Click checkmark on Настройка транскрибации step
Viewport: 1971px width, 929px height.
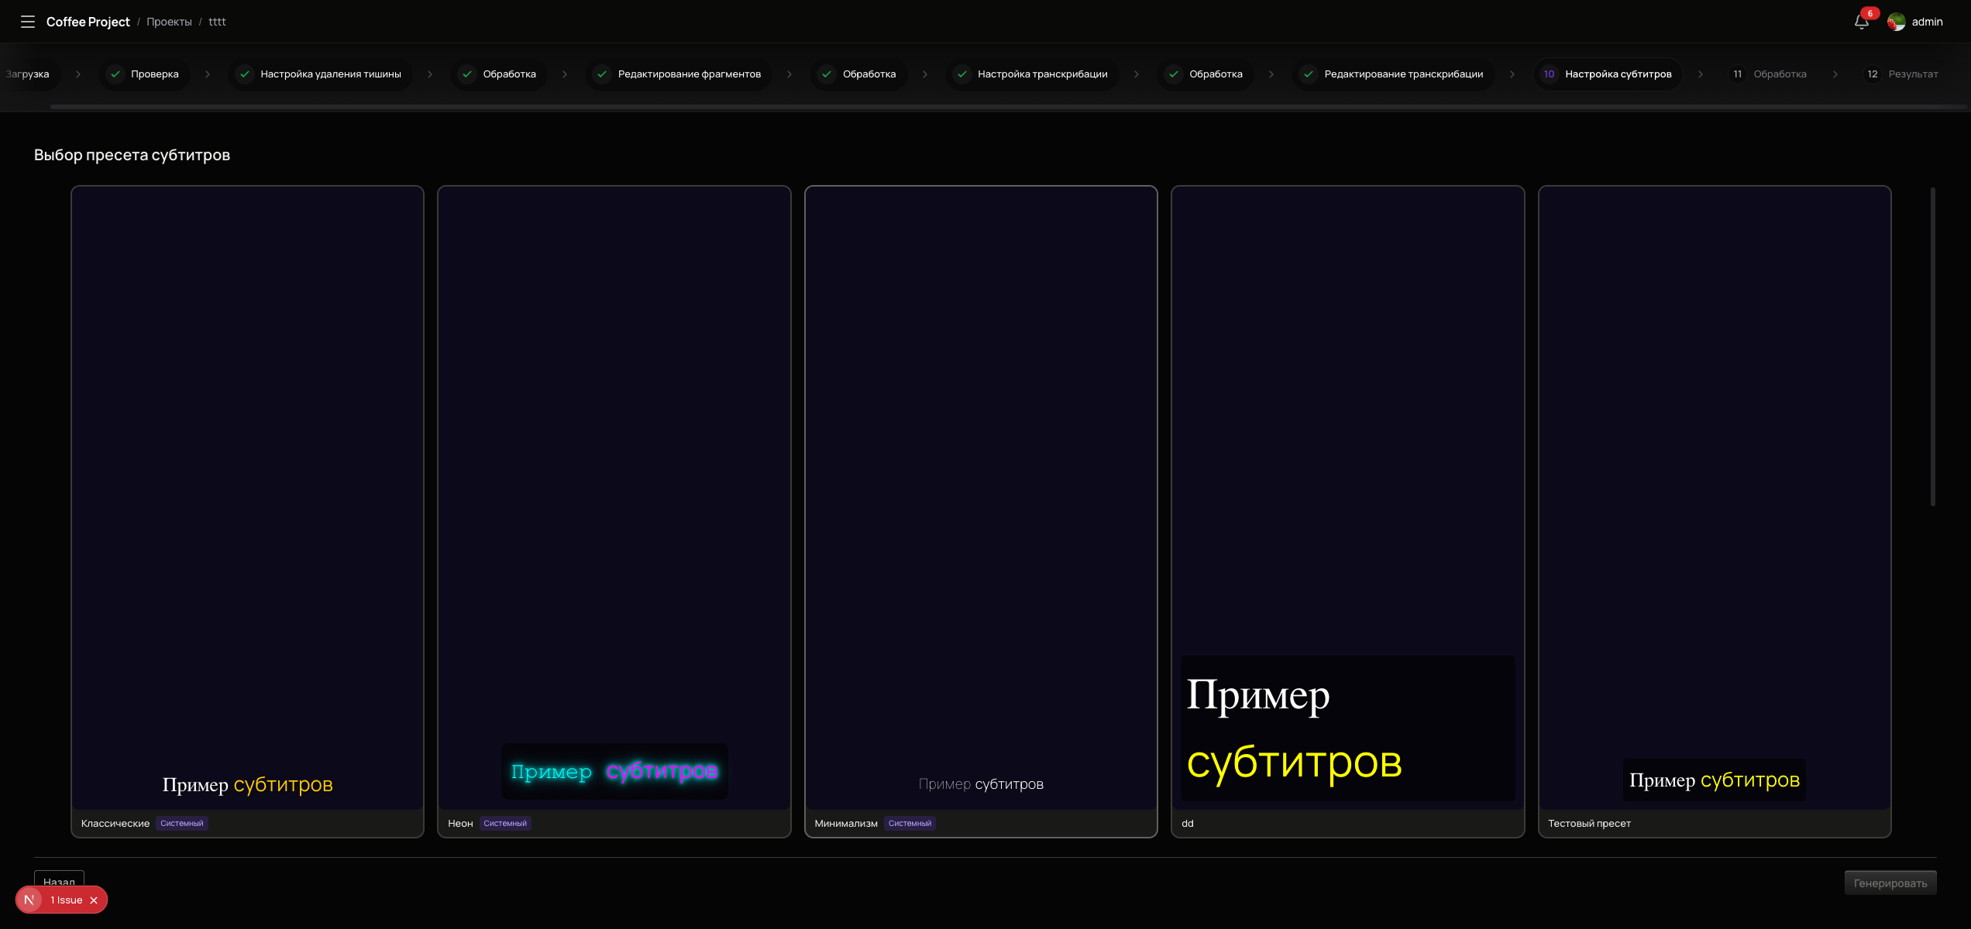(x=962, y=74)
